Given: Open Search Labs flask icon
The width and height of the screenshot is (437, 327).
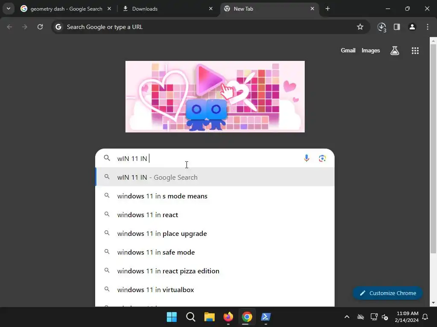Looking at the screenshot, I should (394, 51).
